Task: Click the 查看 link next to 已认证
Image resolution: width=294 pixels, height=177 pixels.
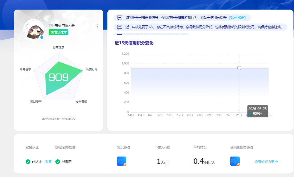Action: pos(48,161)
